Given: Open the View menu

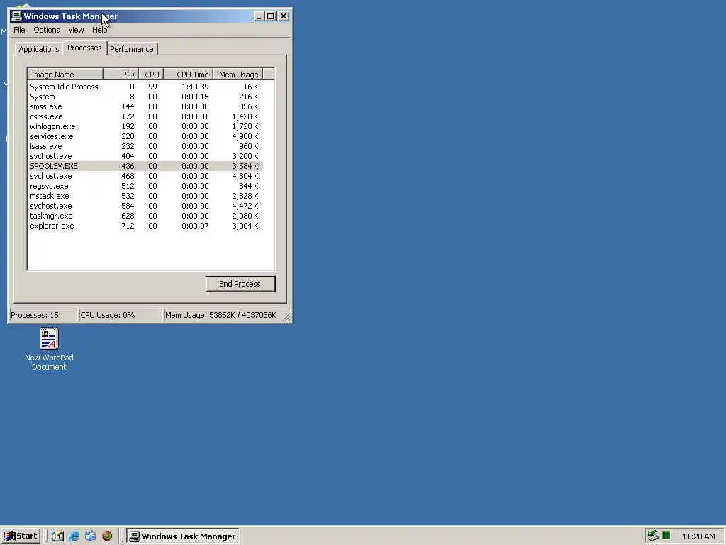Looking at the screenshot, I should point(76,30).
